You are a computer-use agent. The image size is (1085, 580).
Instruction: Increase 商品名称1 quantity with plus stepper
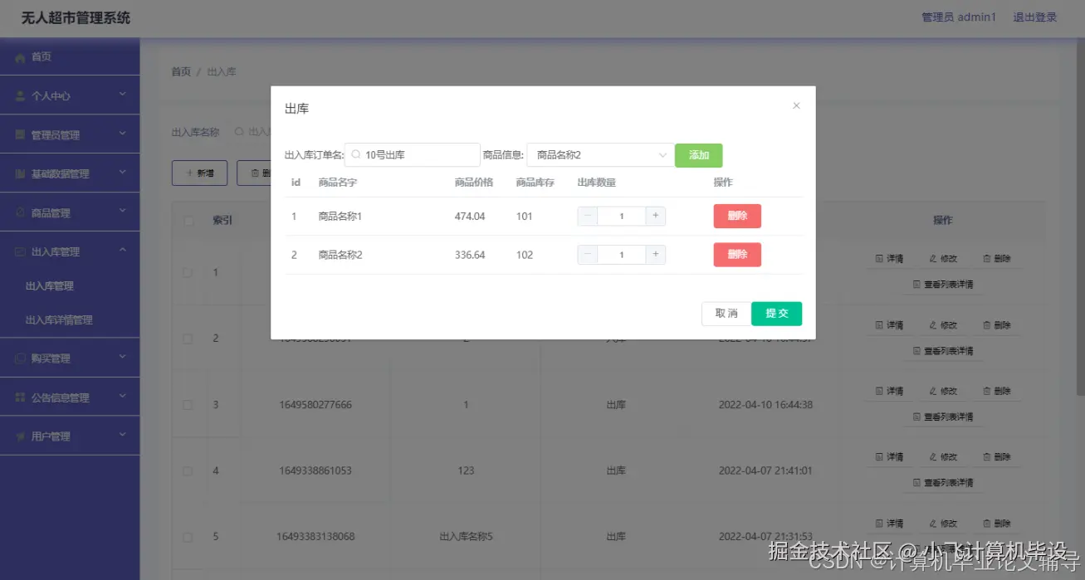[655, 215]
